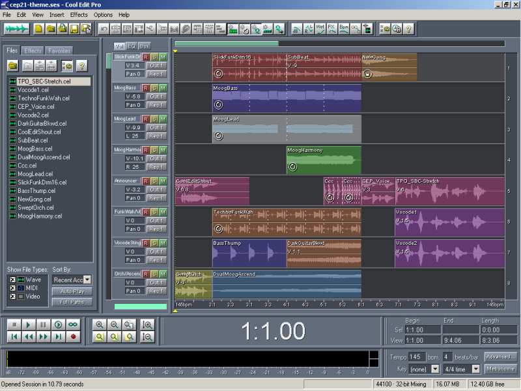The height and width of the screenshot is (391, 521).
Task: Click the vertical zoom in icon
Action: point(147,324)
